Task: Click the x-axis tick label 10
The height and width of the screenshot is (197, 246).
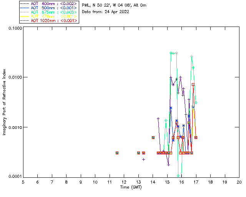Action: point(95,182)
